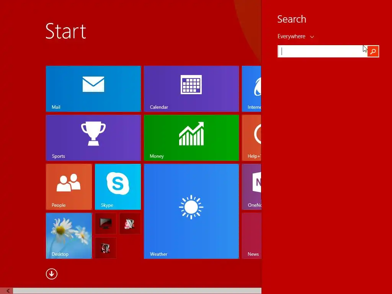
Task: Open the Help+Tips tile
Action: coord(252,137)
